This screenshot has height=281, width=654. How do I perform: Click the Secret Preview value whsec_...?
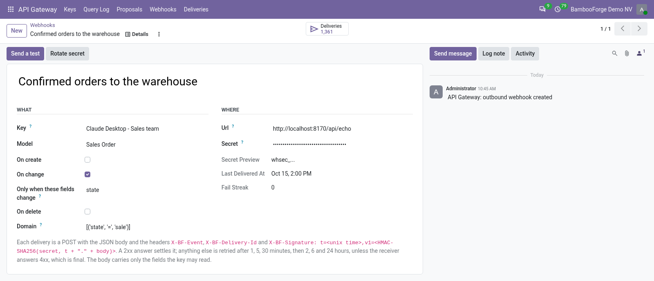tap(283, 160)
